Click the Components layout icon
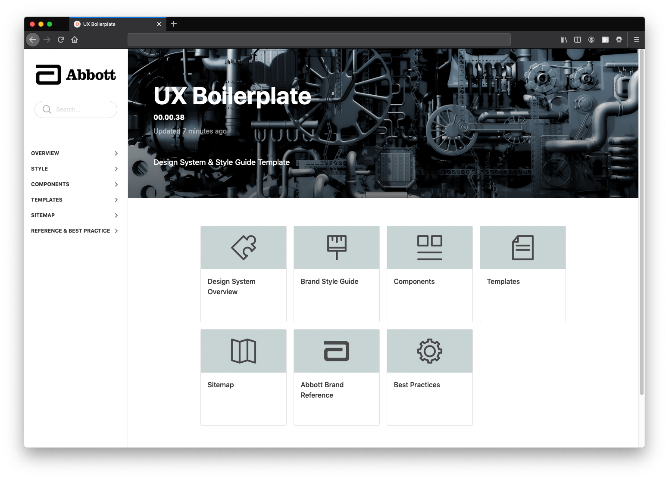669x479 pixels. point(429,247)
